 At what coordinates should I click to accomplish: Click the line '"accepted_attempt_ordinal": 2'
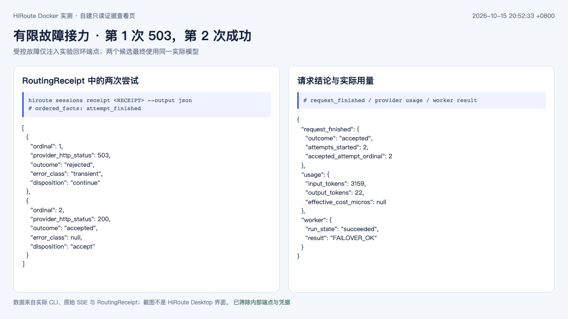click(x=349, y=156)
